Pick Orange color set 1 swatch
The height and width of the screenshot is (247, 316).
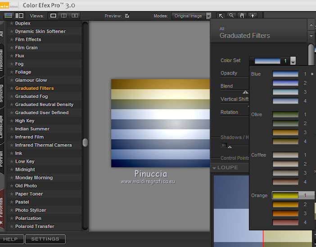pyautogui.click(x=285, y=195)
